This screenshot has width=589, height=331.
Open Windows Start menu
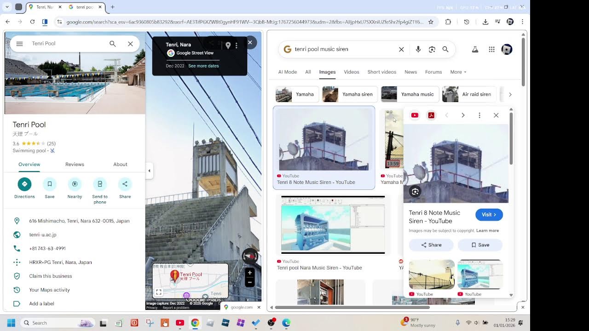pos(11,323)
